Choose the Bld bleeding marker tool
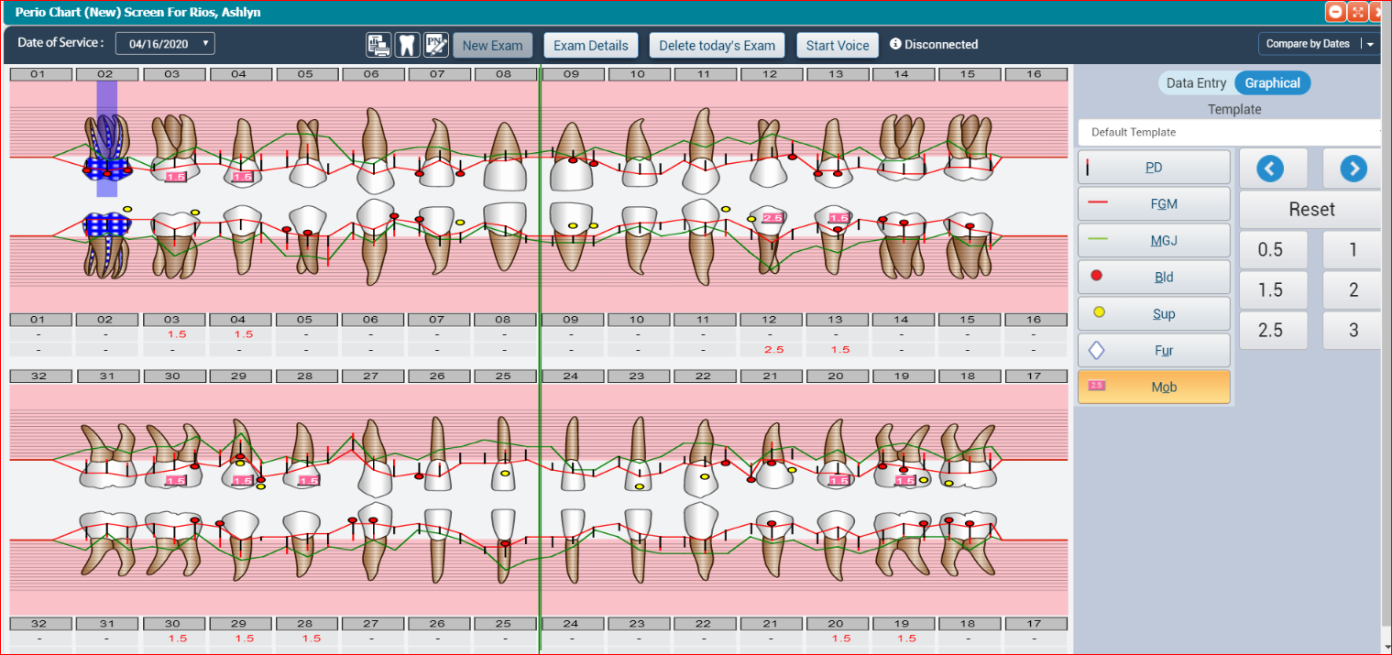The image size is (1392, 655). 1154,278
